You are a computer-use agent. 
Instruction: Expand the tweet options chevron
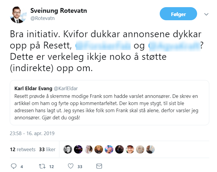(206, 14)
